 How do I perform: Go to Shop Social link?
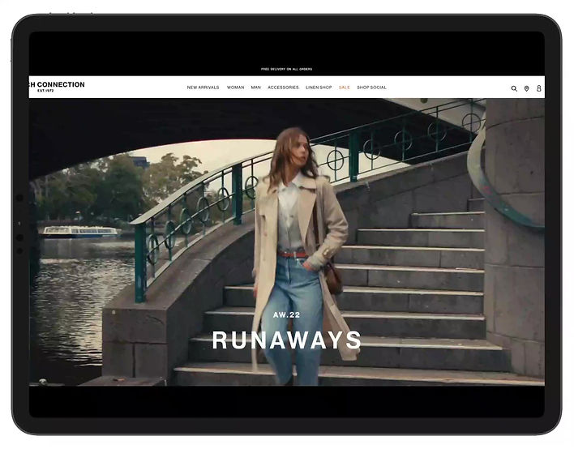click(371, 88)
